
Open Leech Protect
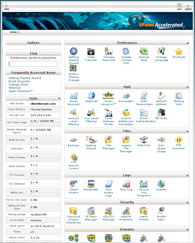144,211
